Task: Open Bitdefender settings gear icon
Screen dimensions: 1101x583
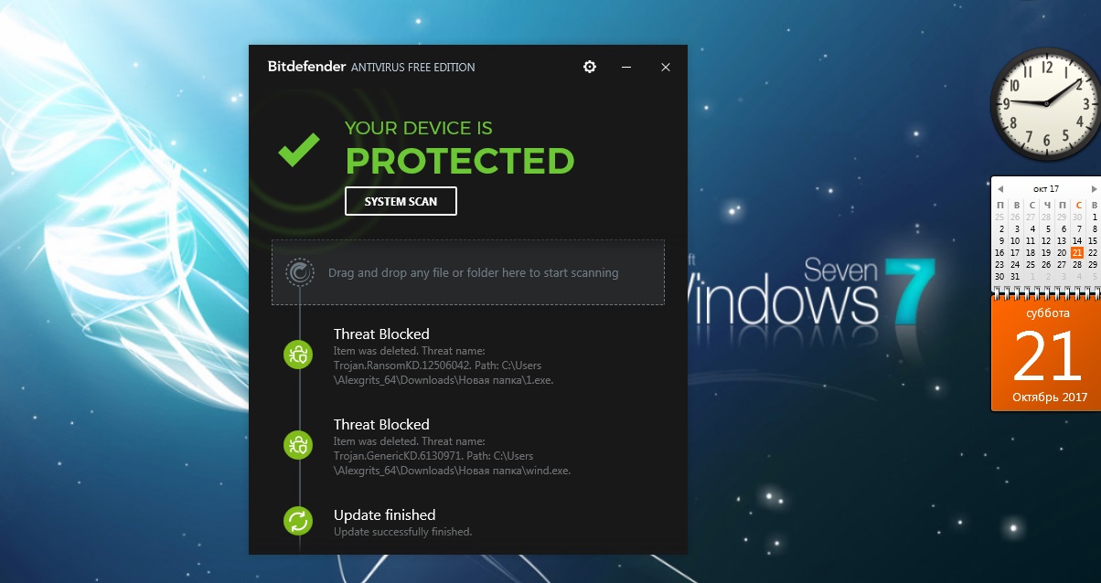Action: click(590, 67)
